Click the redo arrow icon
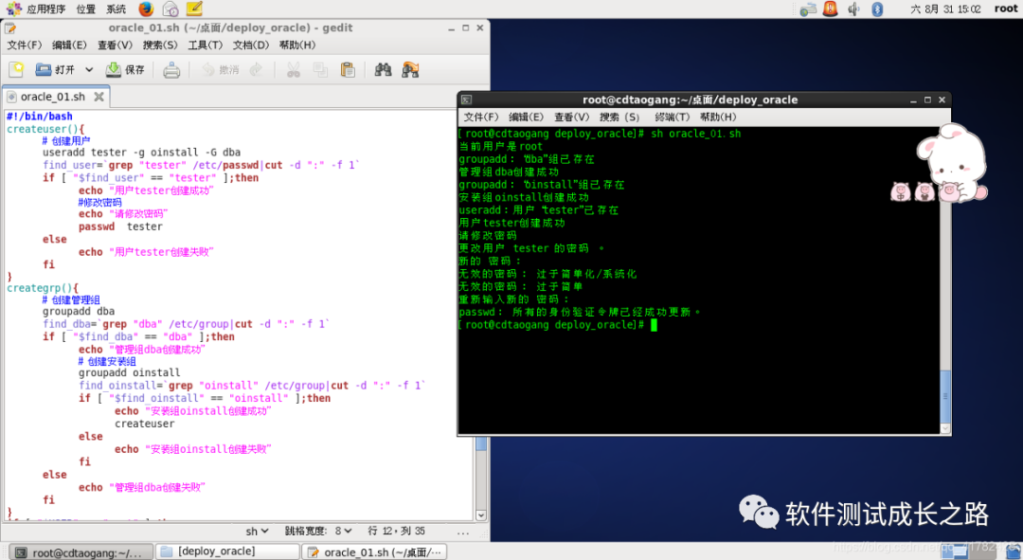Screen dimensions: 1023x560 click(x=256, y=70)
